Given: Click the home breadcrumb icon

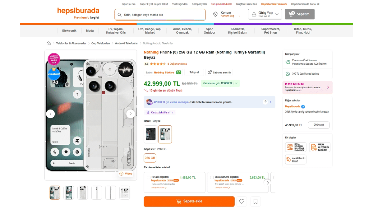Looking at the screenshot, I should pyautogui.click(x=48, y=44).
